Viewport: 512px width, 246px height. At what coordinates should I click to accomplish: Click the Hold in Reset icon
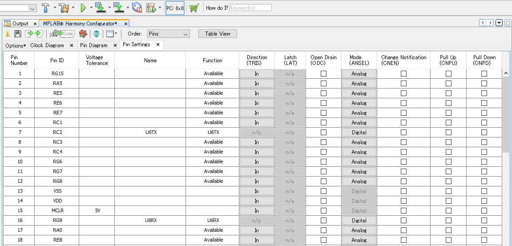tap(137, 8)
